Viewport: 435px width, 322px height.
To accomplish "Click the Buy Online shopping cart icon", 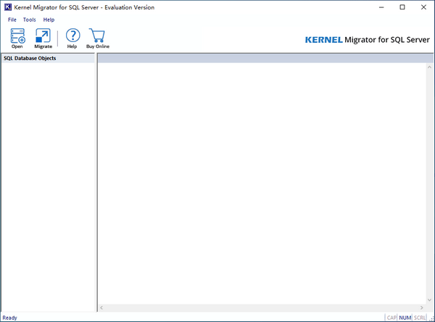I will [97, 36].
